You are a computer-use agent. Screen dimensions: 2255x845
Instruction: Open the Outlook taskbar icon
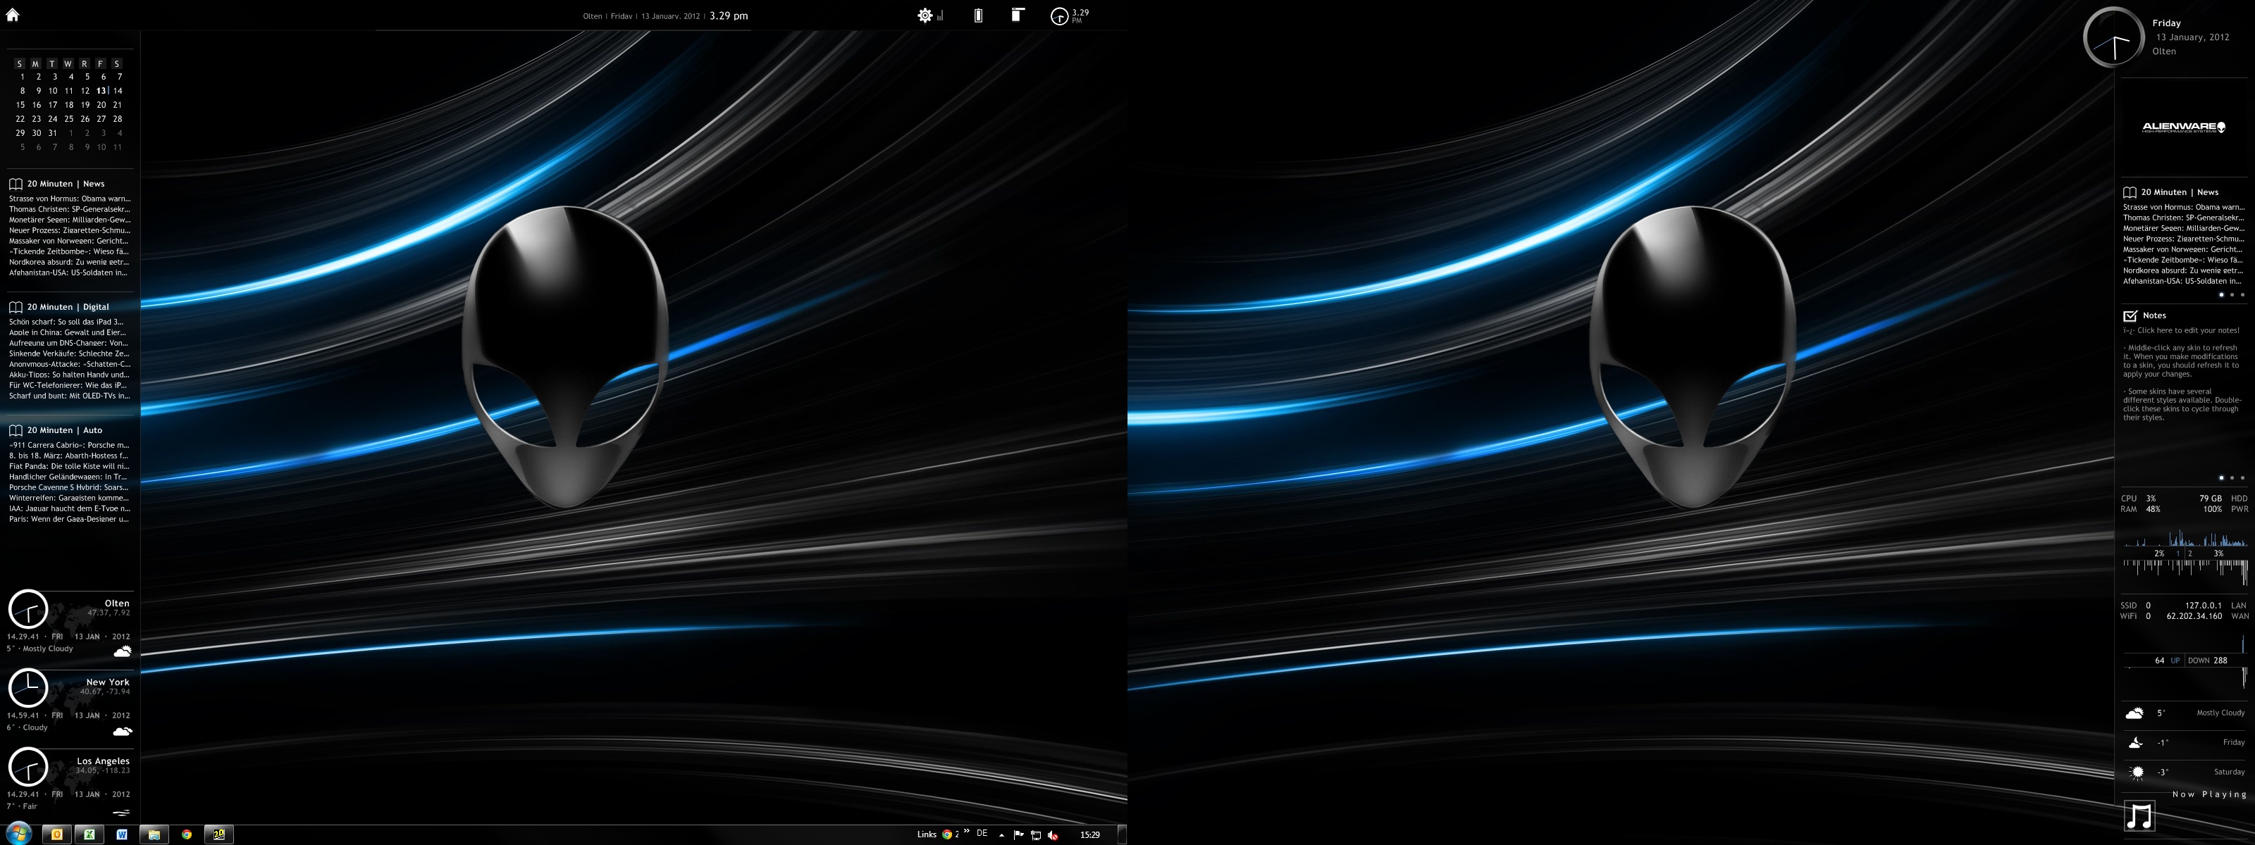point(57,834)
